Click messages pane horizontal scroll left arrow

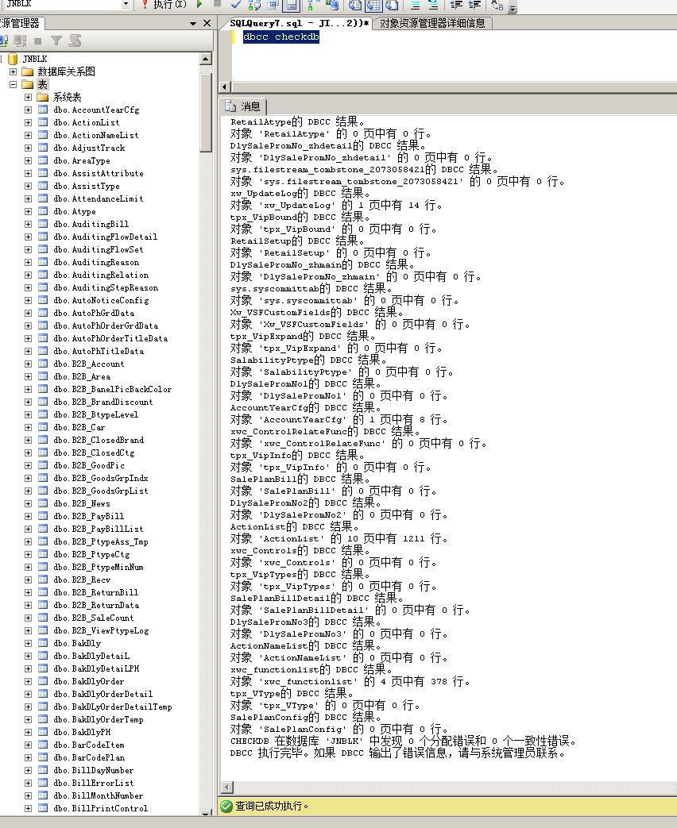click(x=226, y=788)
